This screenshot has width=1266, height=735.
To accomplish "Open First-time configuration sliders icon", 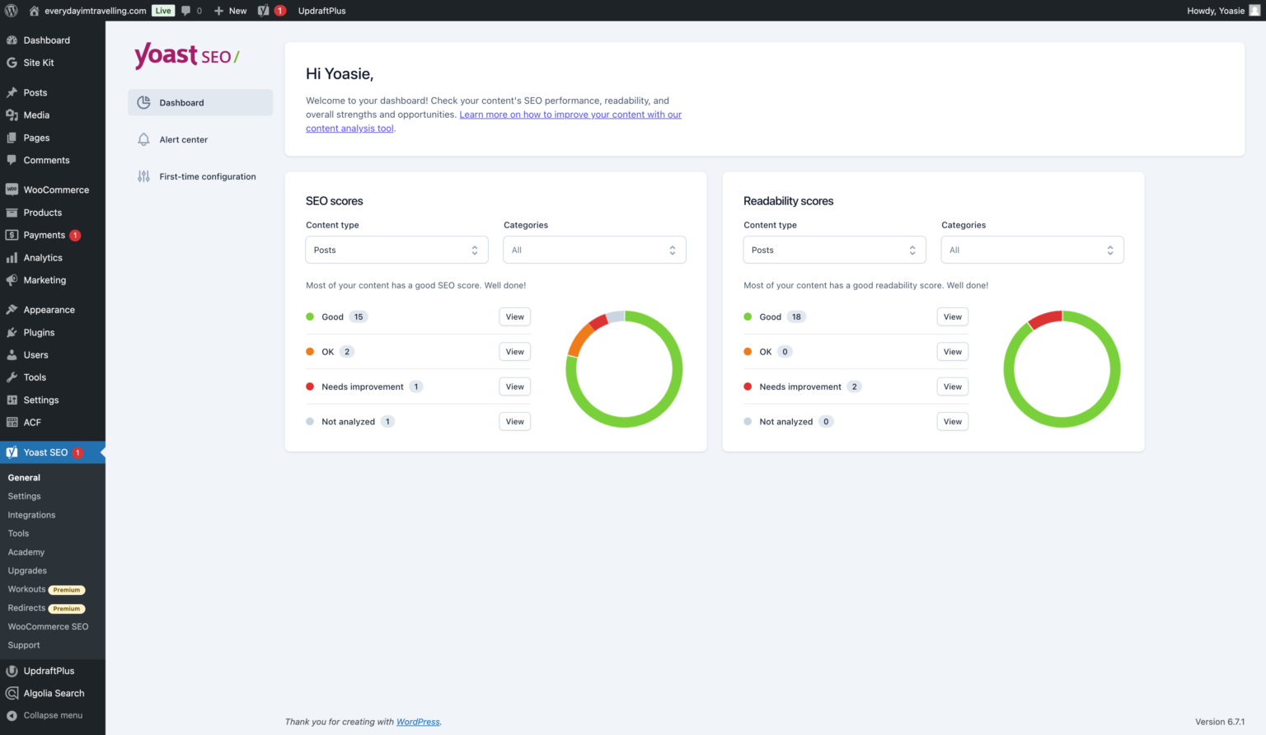I will pos(144,176).
